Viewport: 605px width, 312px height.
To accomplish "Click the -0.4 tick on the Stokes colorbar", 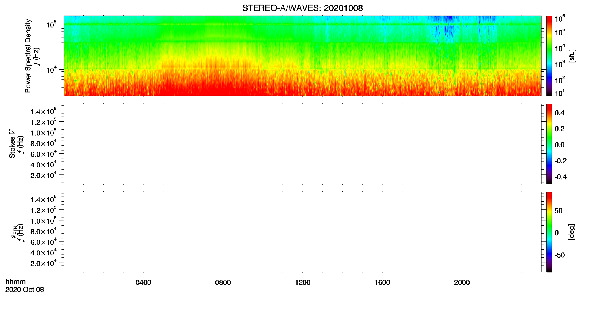I will tap(561, 177).
